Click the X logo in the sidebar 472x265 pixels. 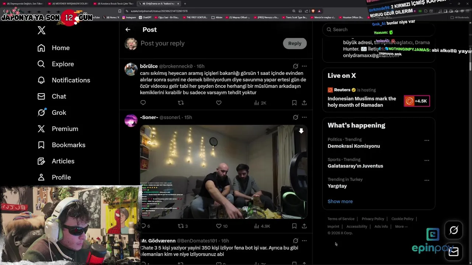tap(41, 30)
